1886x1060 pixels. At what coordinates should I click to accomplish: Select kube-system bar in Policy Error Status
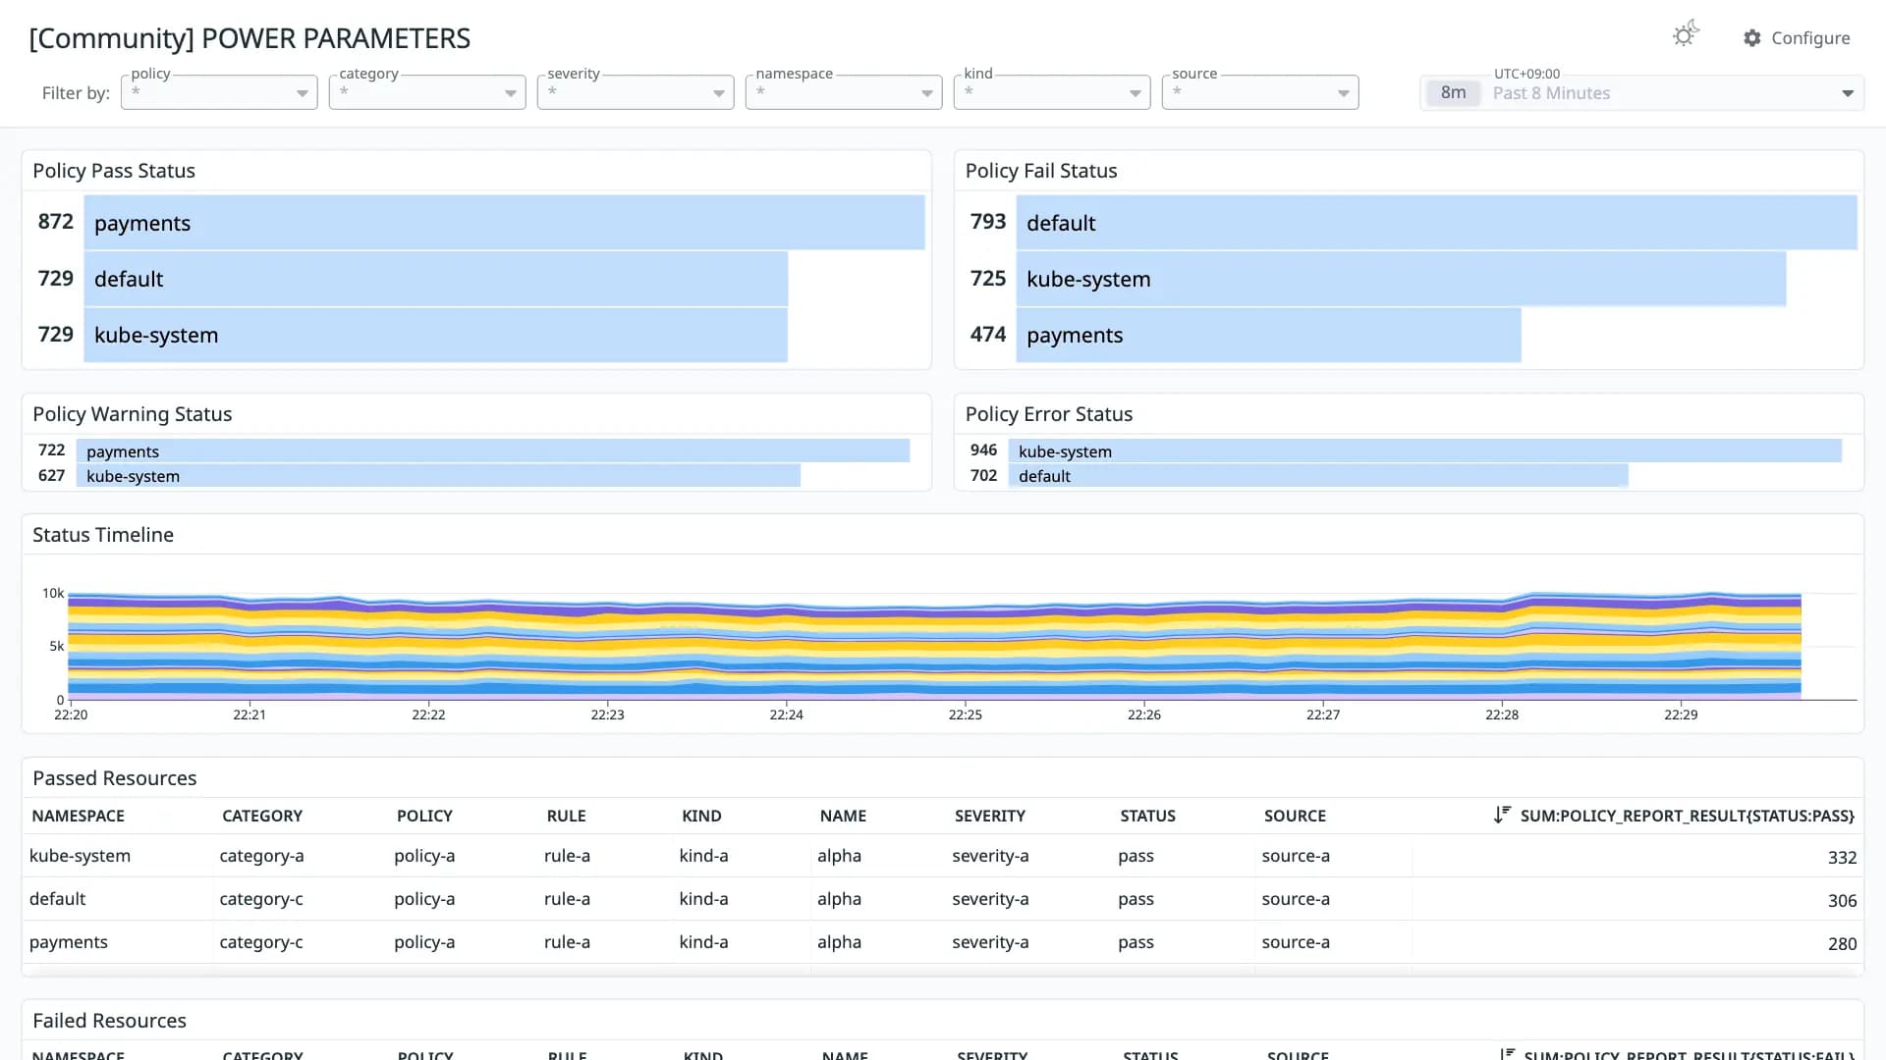click(1424, 451)
